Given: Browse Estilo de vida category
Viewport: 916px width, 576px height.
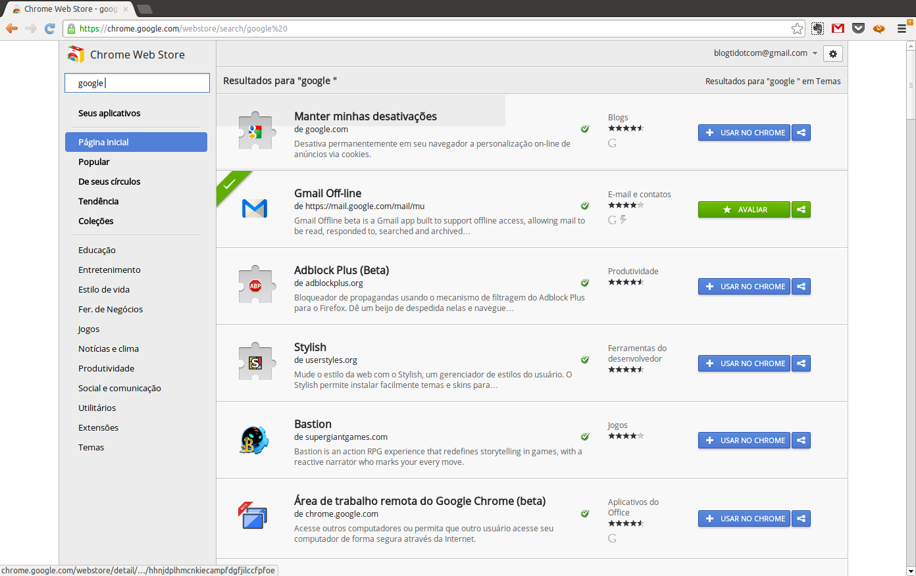Looking at the screenshot, I should click(x=104, y=289).
